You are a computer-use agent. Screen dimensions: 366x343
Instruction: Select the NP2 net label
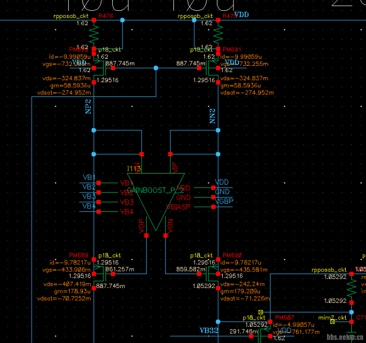(88, 106)
